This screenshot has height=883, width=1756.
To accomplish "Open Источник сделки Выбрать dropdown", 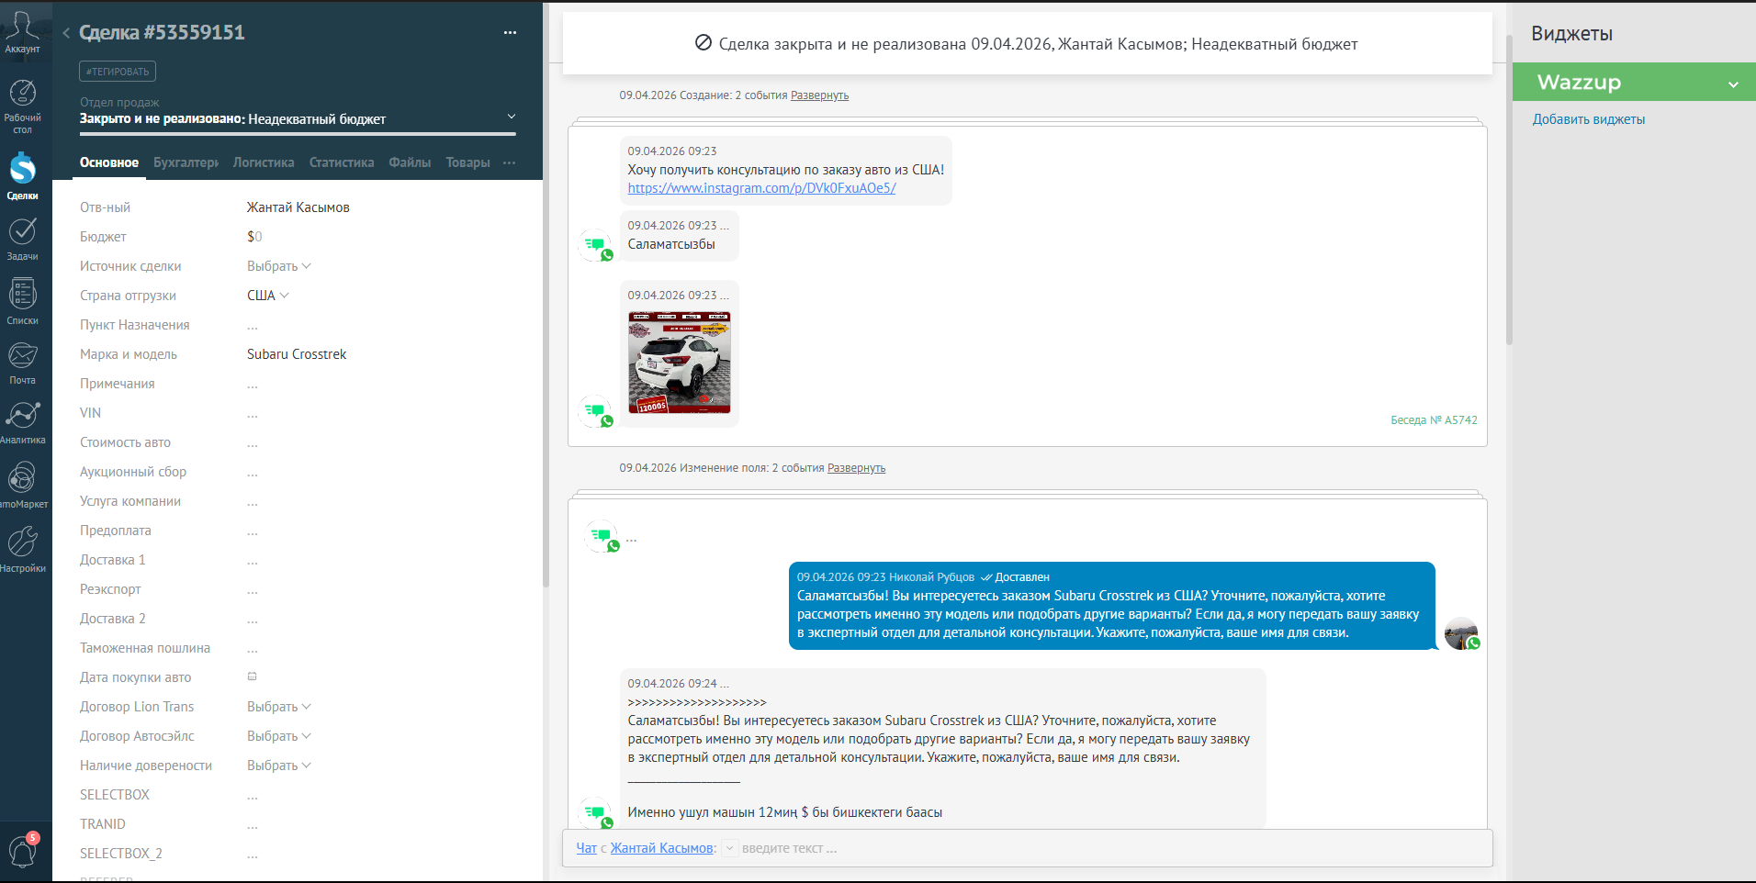I will click(279, 266).
